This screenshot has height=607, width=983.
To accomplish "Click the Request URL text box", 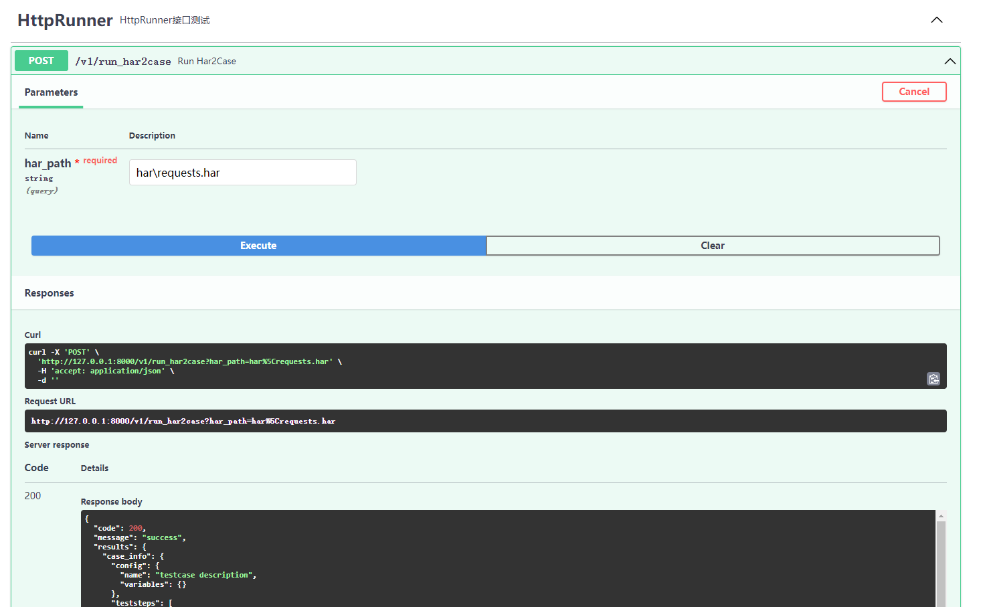I will (486, 421).
